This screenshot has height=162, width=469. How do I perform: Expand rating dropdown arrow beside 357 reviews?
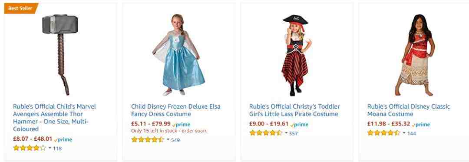pos(286,133)
